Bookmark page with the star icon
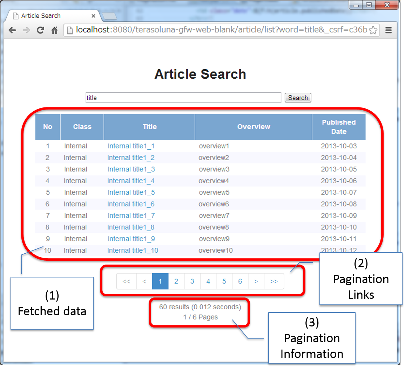The image size is (405, 373). pyautogui.click(x=373, y=30)
